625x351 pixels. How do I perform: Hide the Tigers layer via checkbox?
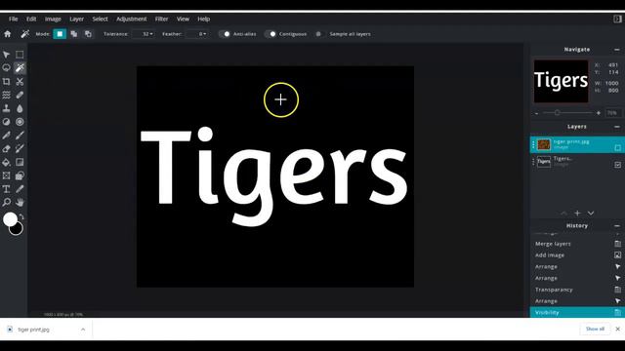pos(617,165)
